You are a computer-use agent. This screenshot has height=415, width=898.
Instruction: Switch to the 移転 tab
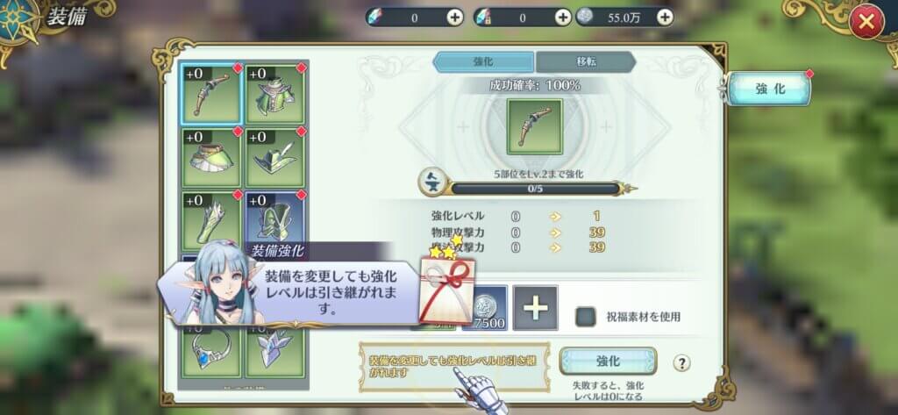pos(585,62)
